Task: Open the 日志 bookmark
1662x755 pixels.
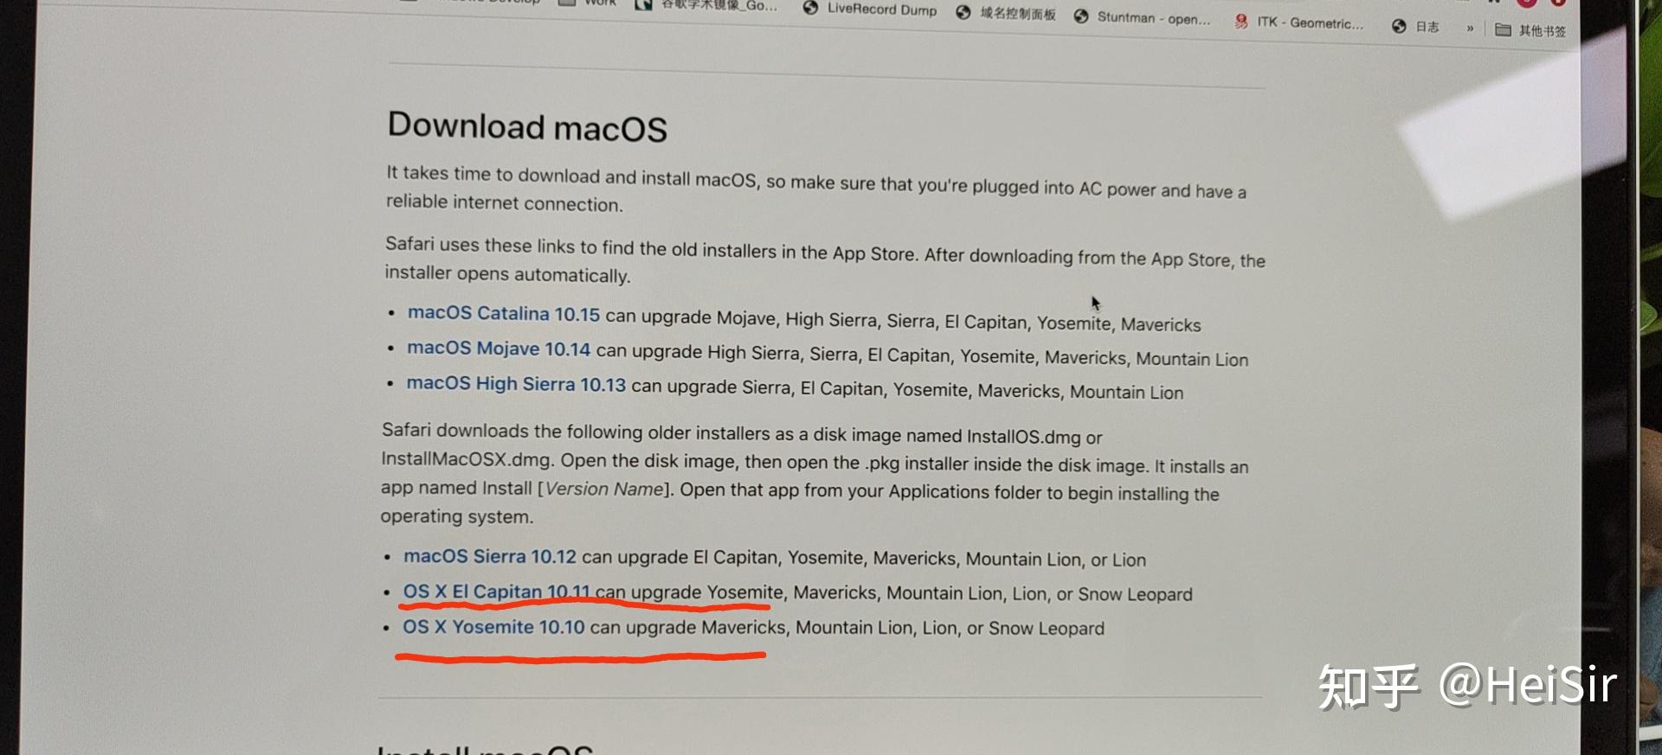Action: click(x=1415, y=27)
